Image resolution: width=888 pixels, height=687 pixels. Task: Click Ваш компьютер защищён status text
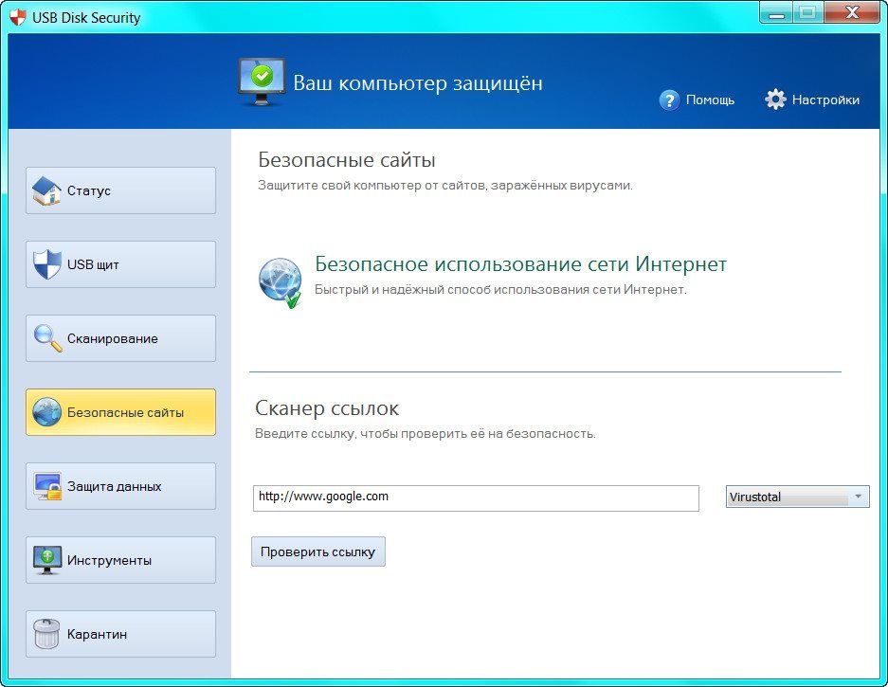pyautogui.click(x=418, y=83)
